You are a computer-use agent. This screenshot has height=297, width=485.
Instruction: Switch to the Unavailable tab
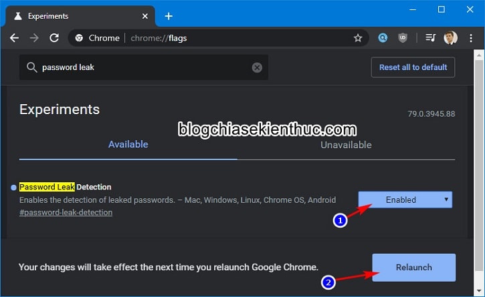click(x=346, y=145)
